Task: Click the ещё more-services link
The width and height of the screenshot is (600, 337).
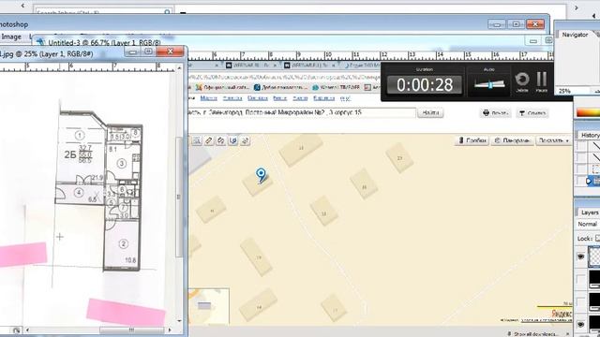Action: point(345,98)
